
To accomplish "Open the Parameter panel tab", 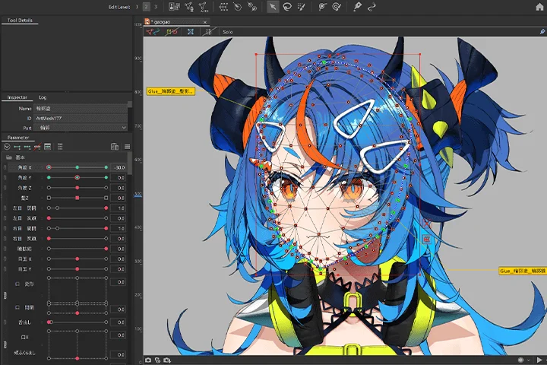I will click(18, 138).
